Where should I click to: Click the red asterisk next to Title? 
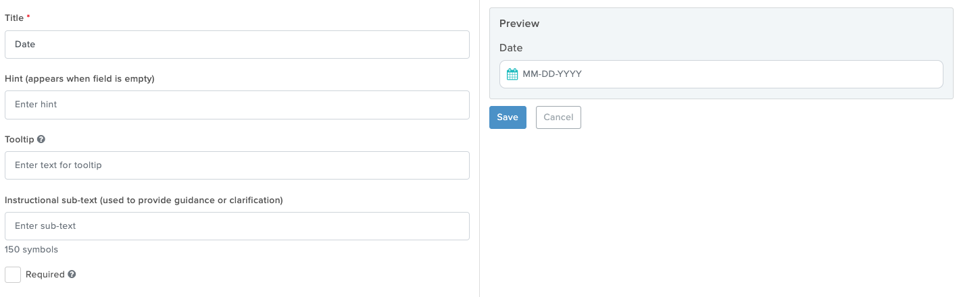click(28, 17)
